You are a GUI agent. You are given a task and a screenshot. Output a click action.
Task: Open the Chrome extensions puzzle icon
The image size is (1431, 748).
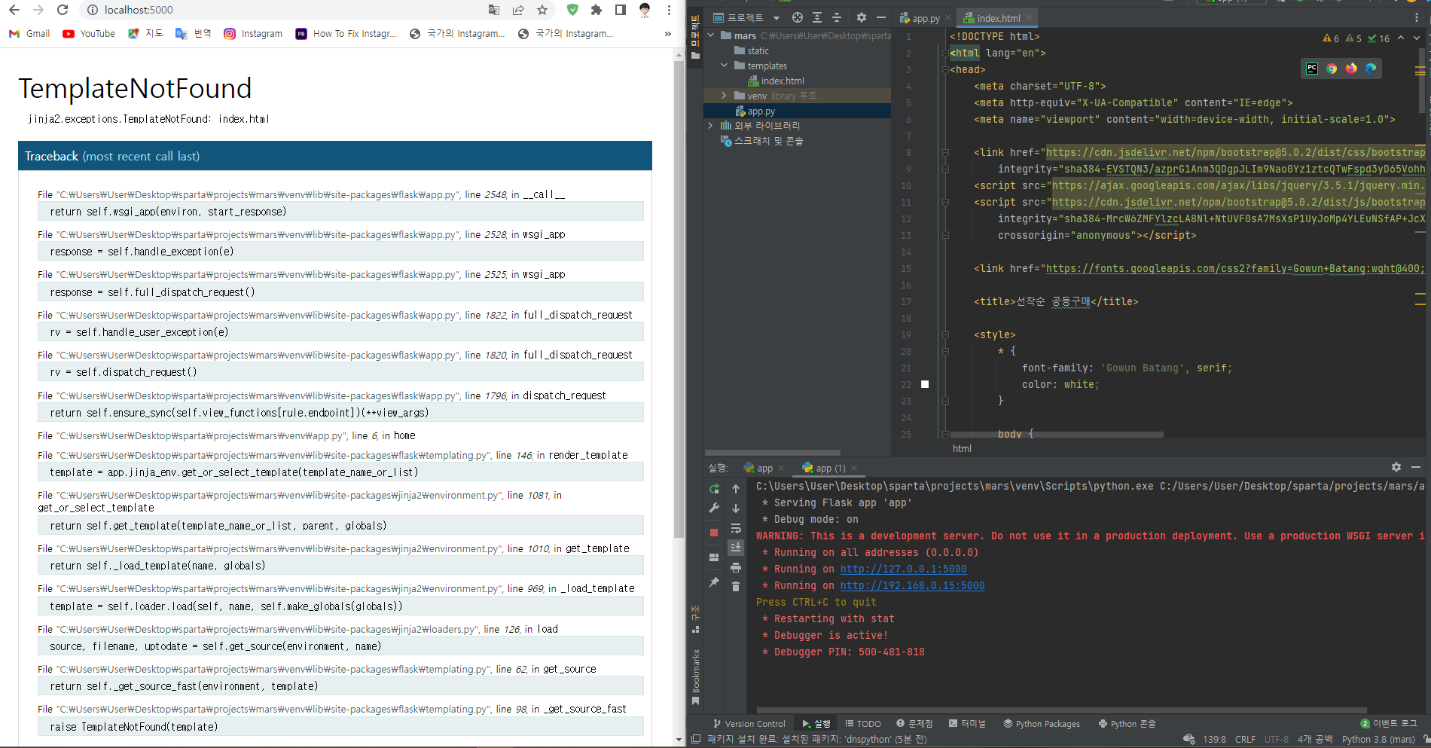click(597, 10)
